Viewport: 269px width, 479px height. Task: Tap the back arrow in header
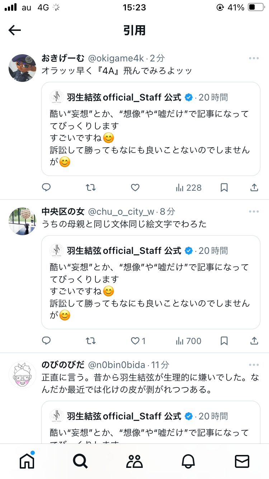[x=15, y=31]
